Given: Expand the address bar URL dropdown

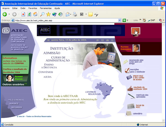Looking at the screenshot, I should click(120, 20).
